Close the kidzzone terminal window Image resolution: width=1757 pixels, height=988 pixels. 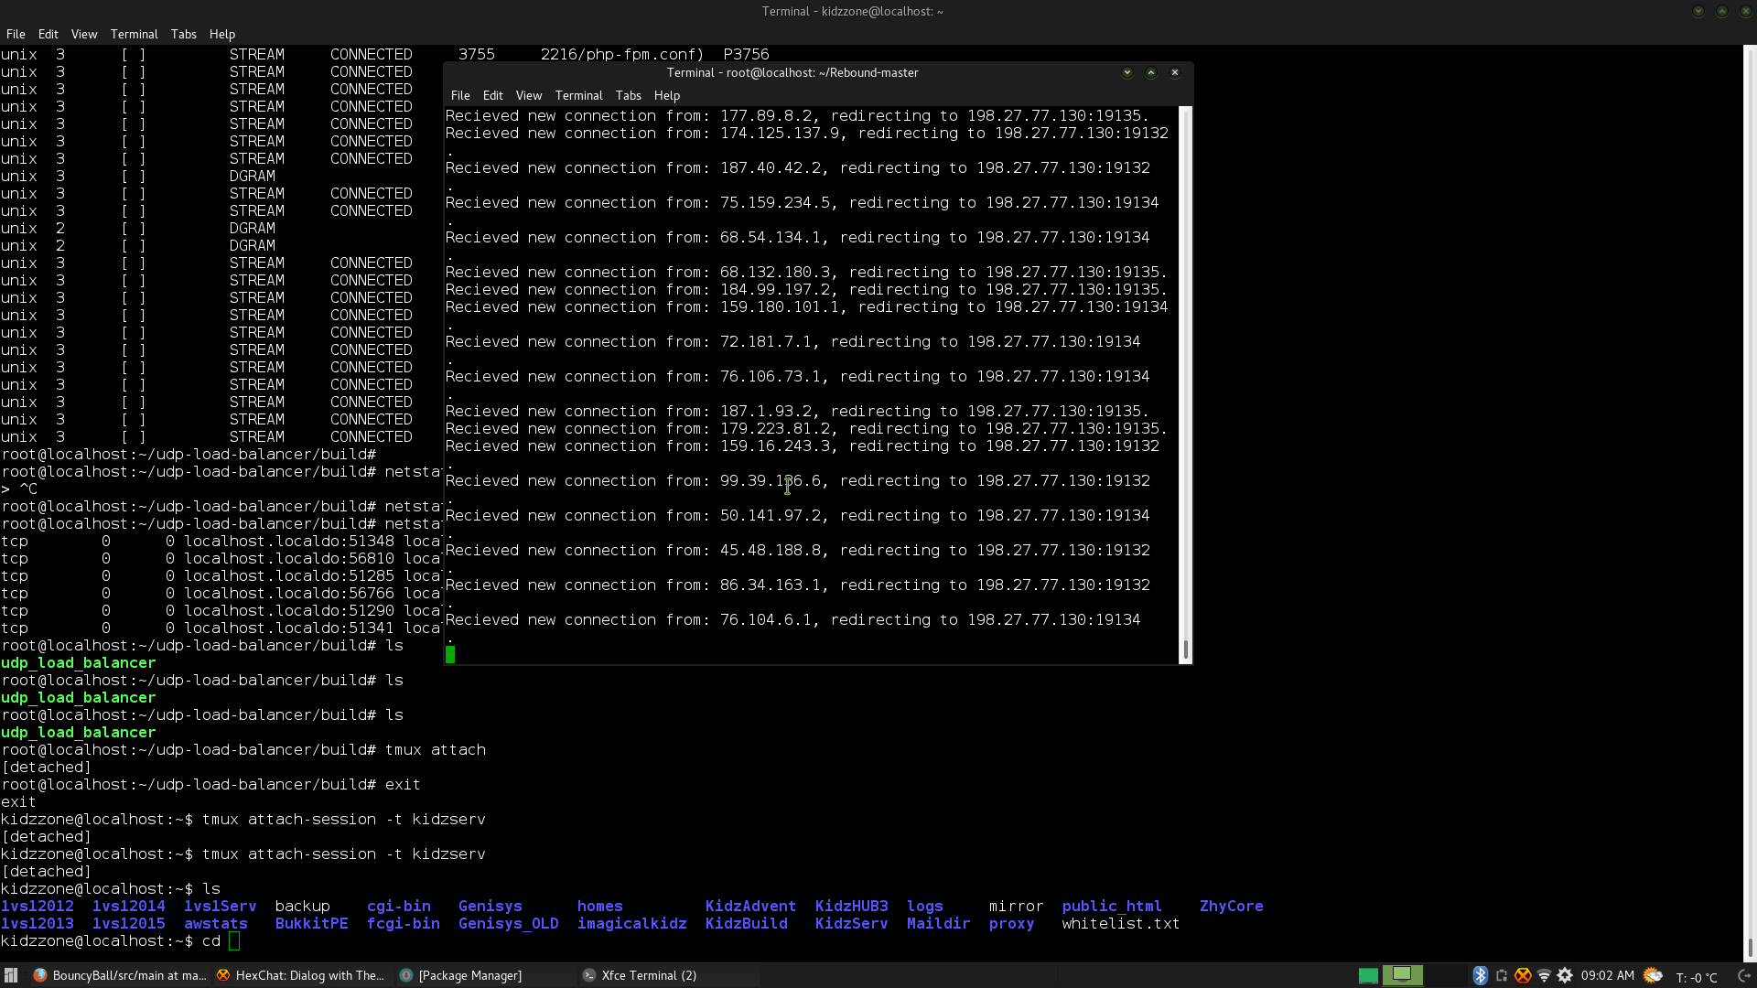coord(1746,11)
